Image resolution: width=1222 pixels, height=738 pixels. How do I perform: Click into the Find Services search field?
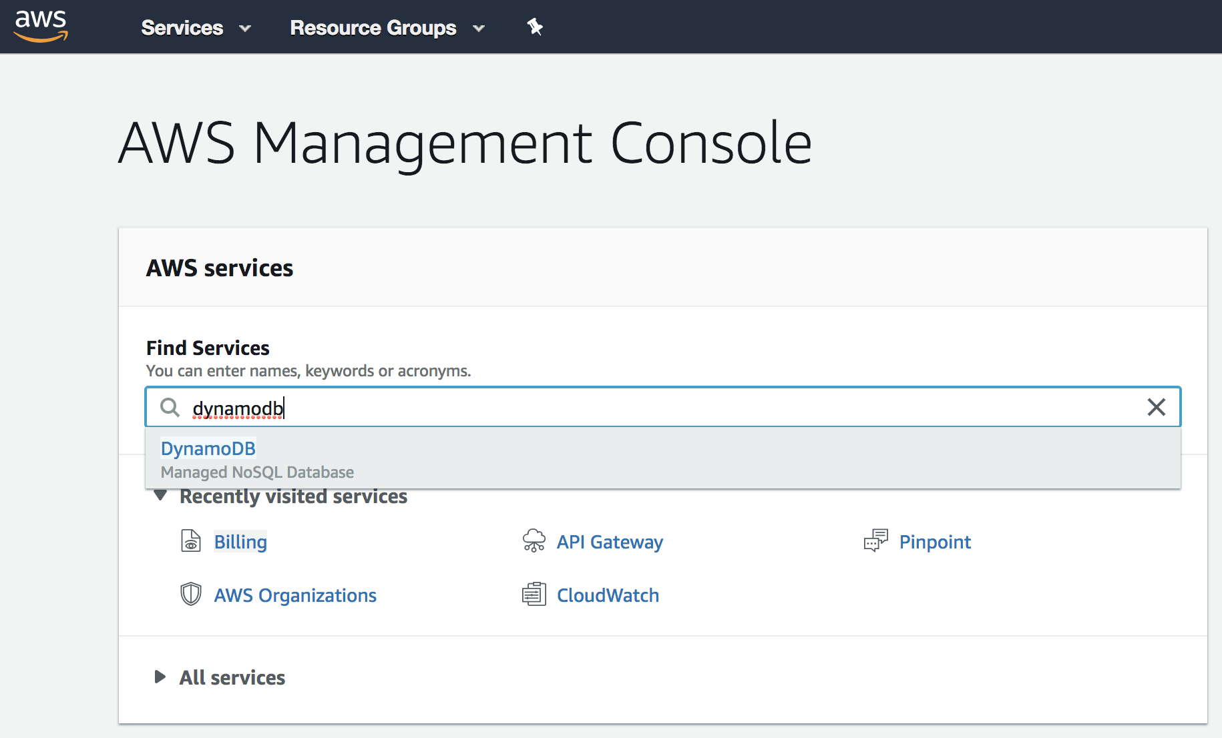[663, 407]
